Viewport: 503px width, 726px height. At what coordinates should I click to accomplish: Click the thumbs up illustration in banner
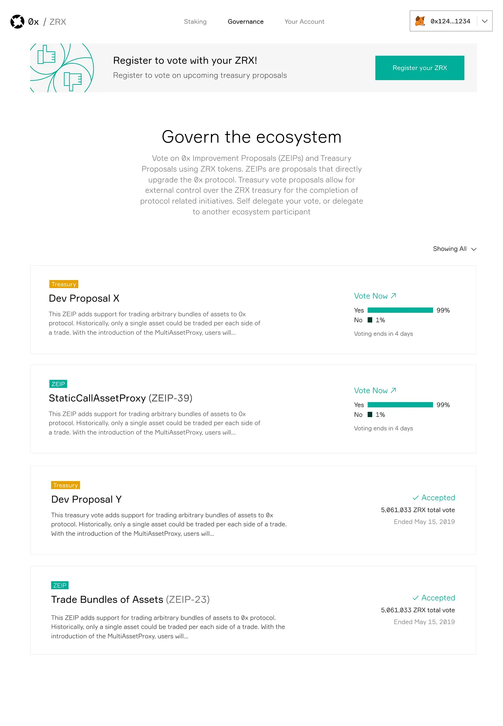(x=47, y=55)
